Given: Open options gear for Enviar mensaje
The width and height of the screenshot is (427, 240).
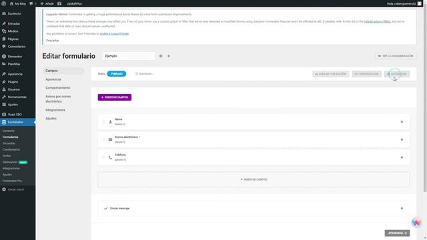Looking at the screenshot, I should click(402, 209).
